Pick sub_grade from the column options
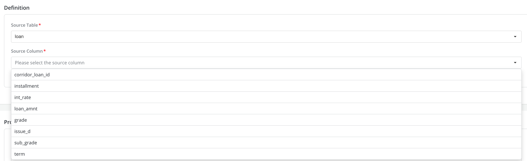 pyautogui.click(x=26, y=142)
